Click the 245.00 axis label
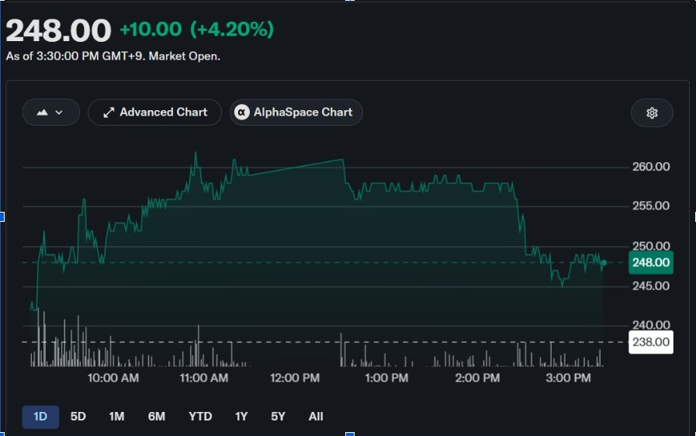This screenshot has width=696, height=436. pyautogui.click(x=651, y=286)
